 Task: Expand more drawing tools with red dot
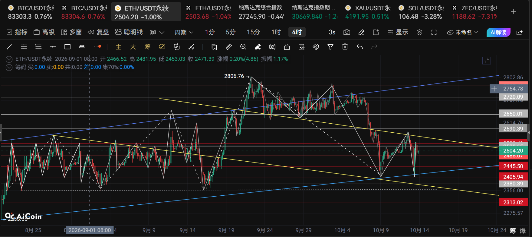97,47
